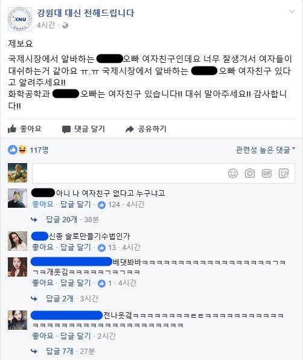Screen dimensions: 303x360
Task: Click the camera photo attach icon
Action: tap(249, 173)
